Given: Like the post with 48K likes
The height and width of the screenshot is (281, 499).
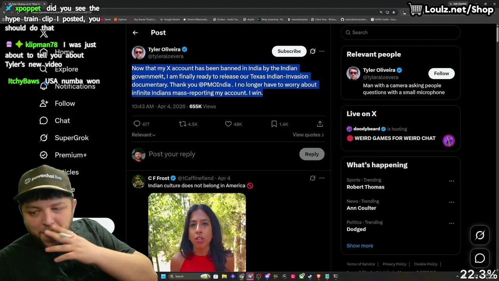Looking at the screenshot, I should click(228, 124).
